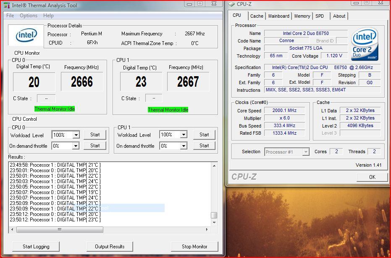Start CPU 1 on demand throttle
The width and height of the screenshot is (391, 258).
pyautogui.click(x=204, y=146)
